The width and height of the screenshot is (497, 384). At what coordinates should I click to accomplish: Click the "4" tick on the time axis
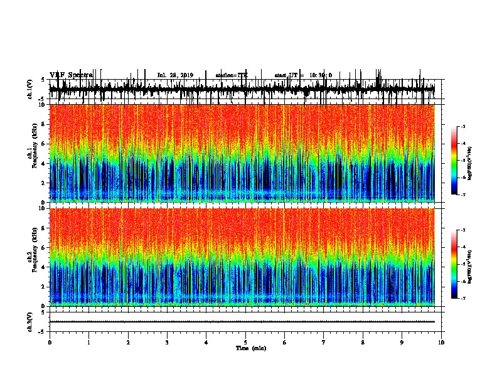[x=206, y=343]
